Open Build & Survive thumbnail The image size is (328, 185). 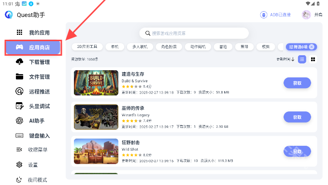click(x=96, y=83)
